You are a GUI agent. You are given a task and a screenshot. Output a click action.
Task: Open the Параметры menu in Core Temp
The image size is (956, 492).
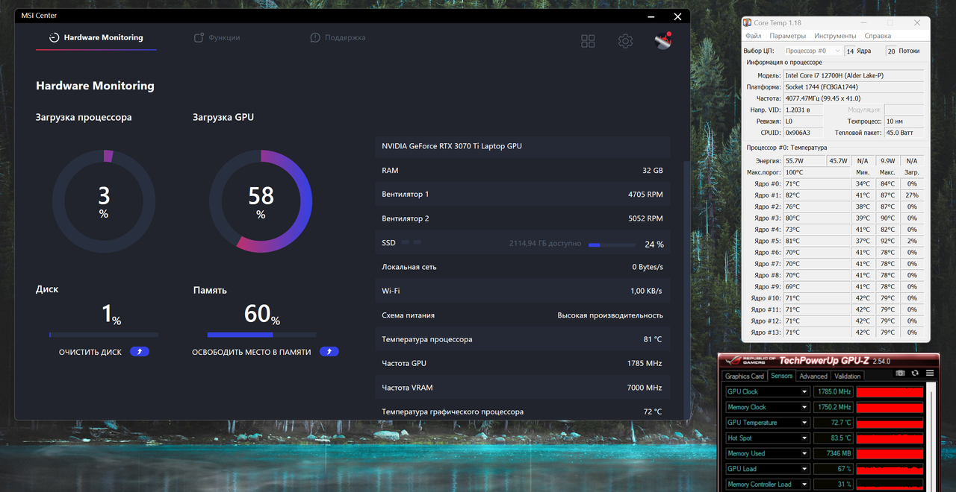pos(788,36)
